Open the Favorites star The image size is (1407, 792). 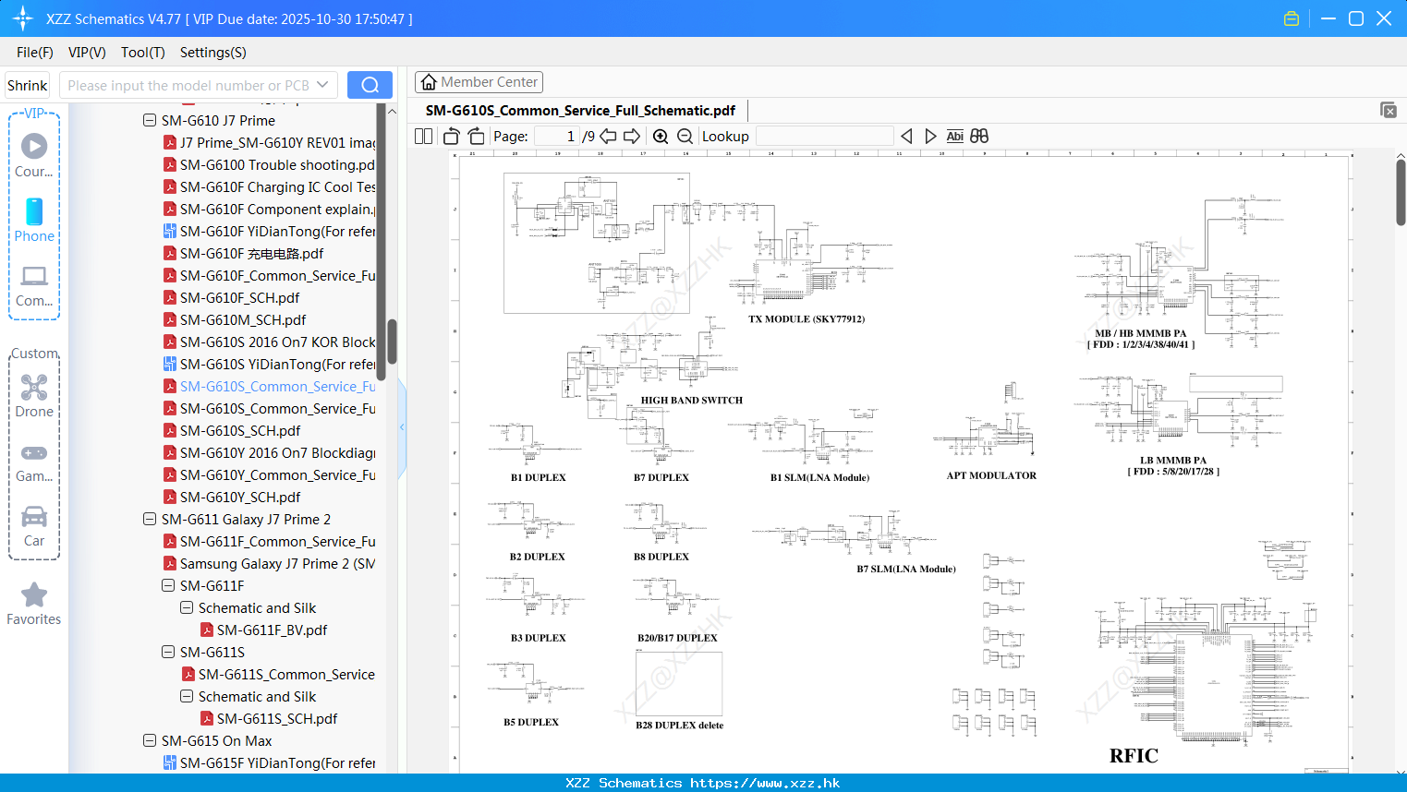tap(34, 604)
